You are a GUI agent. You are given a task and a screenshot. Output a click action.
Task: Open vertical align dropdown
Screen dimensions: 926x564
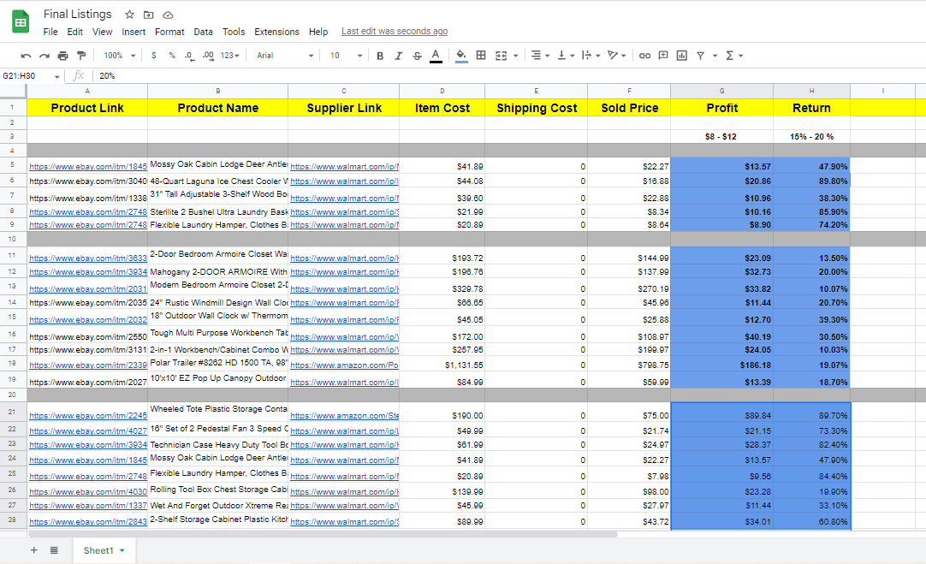coord(565,56)
